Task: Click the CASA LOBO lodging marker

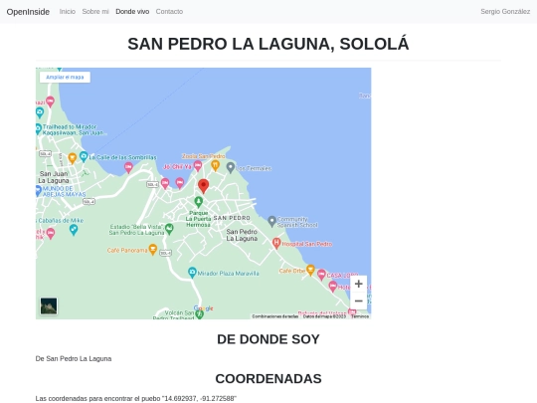Action: (x=321, y=275)
